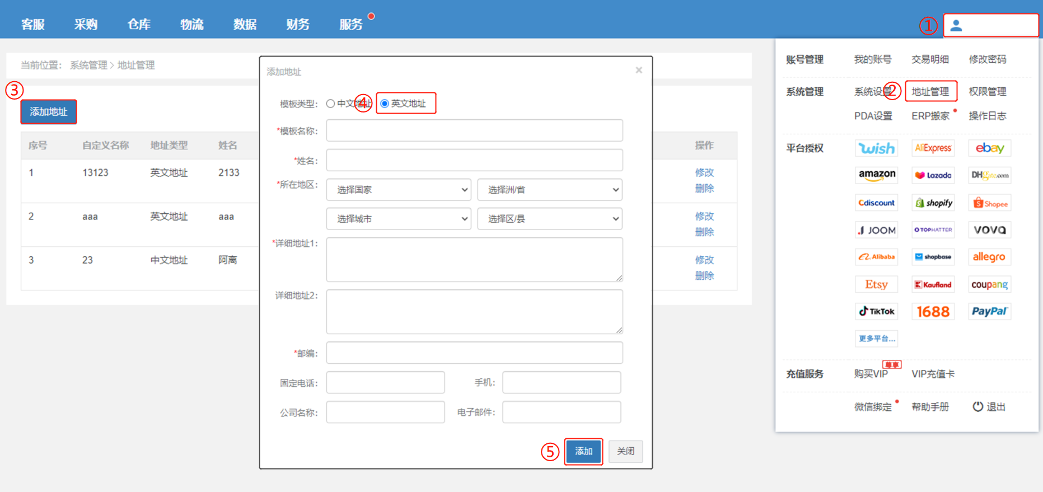Open the Shopify platform authorization
The width and height of the screenshot is (1043, 492).
933,203
